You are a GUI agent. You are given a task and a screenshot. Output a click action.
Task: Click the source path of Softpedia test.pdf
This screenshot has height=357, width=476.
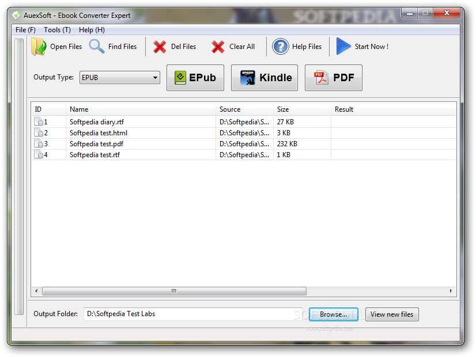point(244,144)
